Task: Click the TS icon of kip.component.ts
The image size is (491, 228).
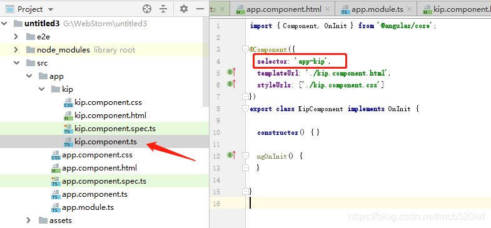Action: (68, 142)
